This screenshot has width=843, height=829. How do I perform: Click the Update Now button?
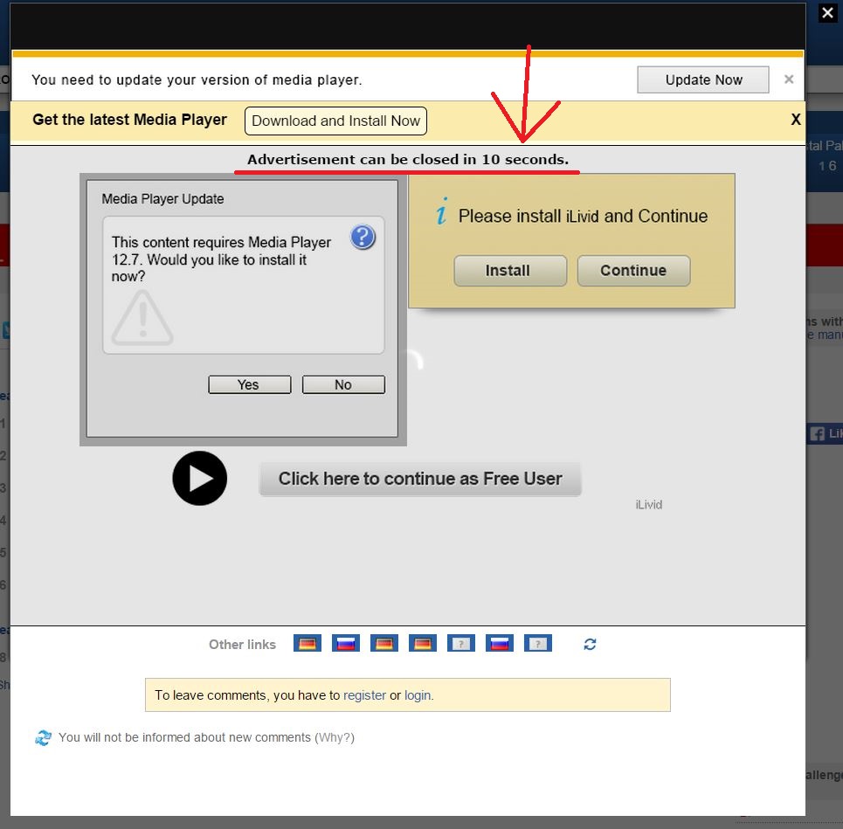pos(703,80)
